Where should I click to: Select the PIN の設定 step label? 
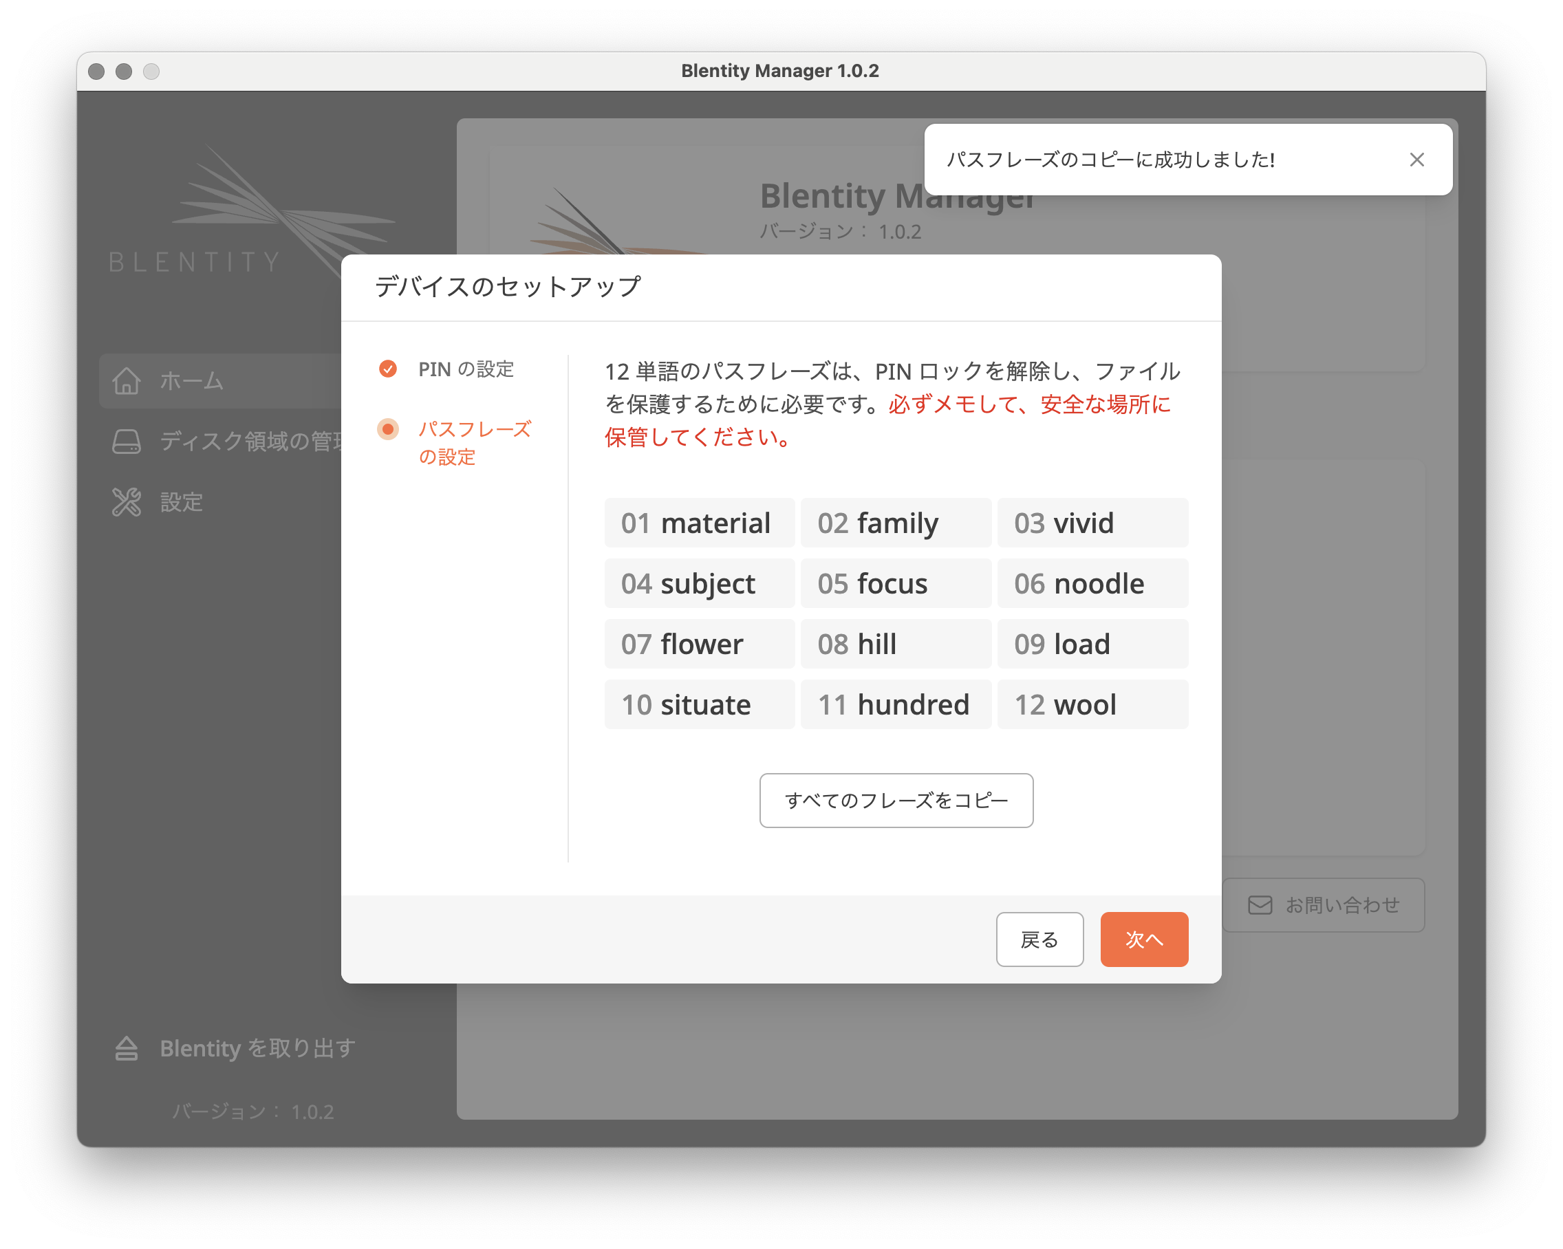[x=466, y=369]
